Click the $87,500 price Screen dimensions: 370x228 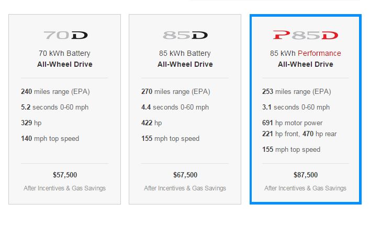306,175
